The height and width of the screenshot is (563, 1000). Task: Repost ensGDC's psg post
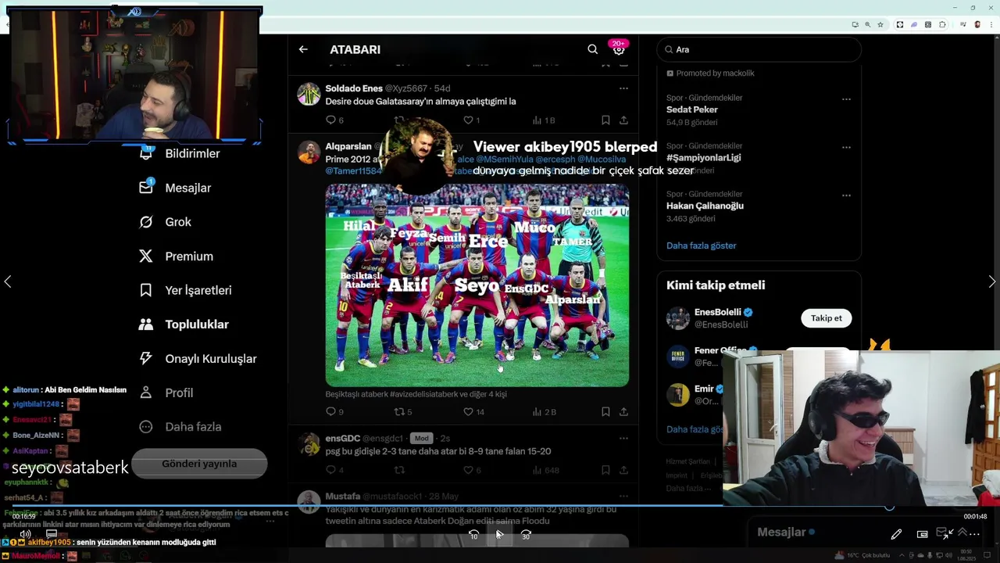[399, 470]
